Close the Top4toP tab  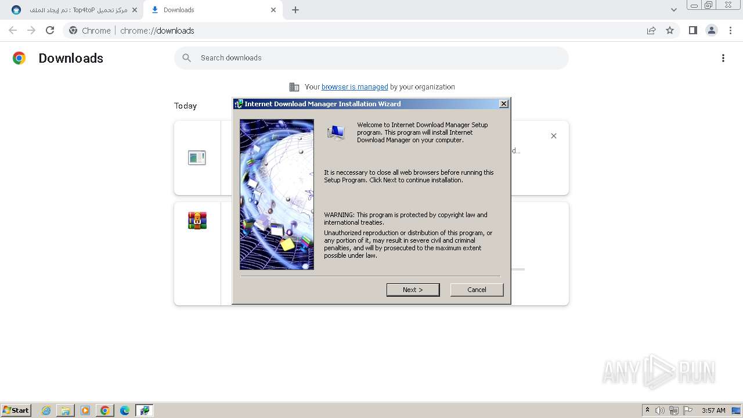pos(135,10)
